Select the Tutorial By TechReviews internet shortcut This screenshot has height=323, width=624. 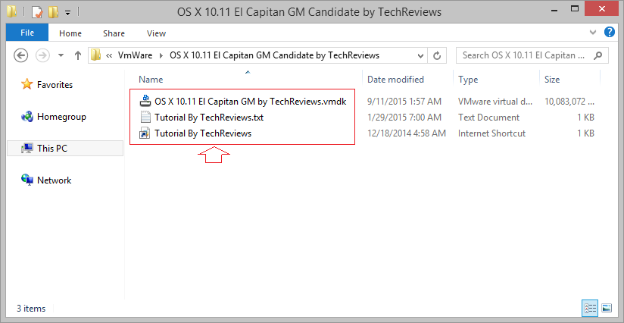203,133
